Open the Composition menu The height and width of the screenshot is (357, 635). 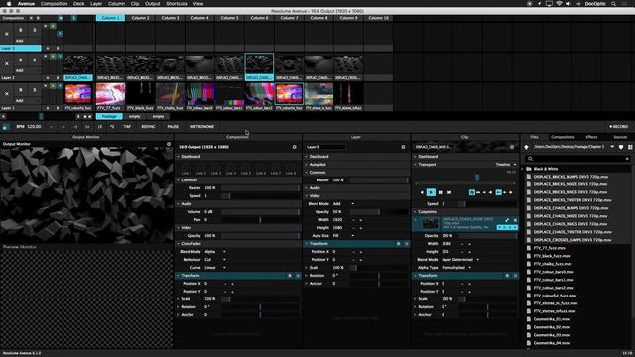[x=54, y=4]
